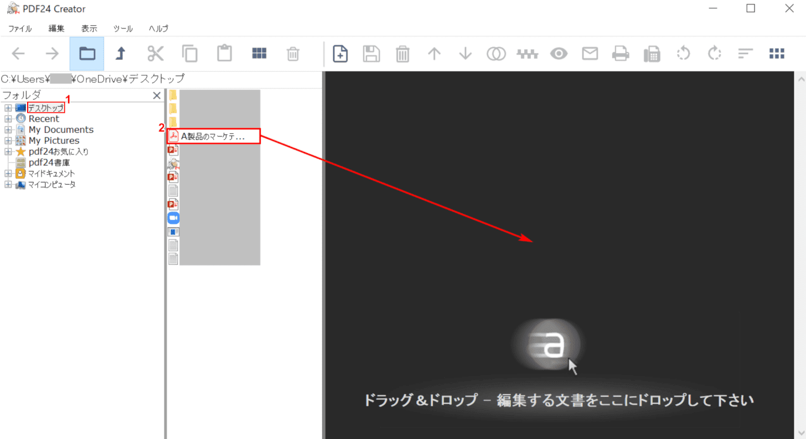Select the A製品のマーケテ... PDF file
The height and width of the screenshot is (439, 806).
214,137
